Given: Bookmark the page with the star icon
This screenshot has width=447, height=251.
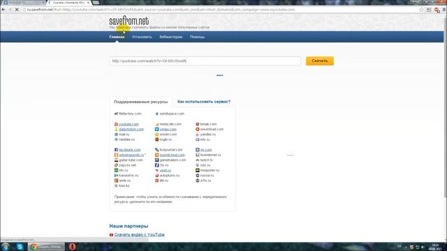Looking at the screenshot, I should pos(422,9).
